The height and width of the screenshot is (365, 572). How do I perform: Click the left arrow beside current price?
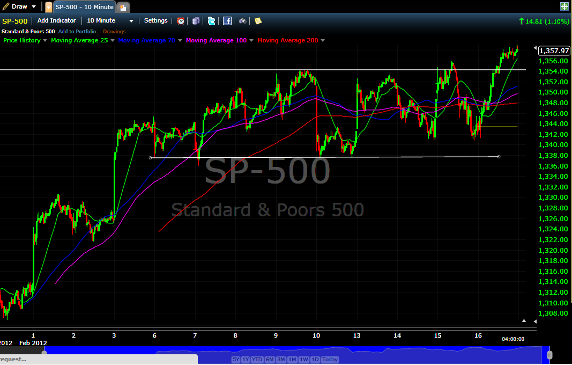535,48
